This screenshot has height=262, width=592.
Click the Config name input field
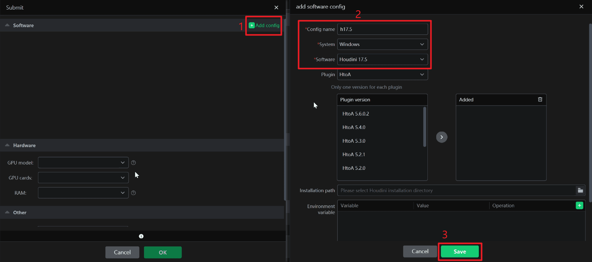click(x=382, y=29)
